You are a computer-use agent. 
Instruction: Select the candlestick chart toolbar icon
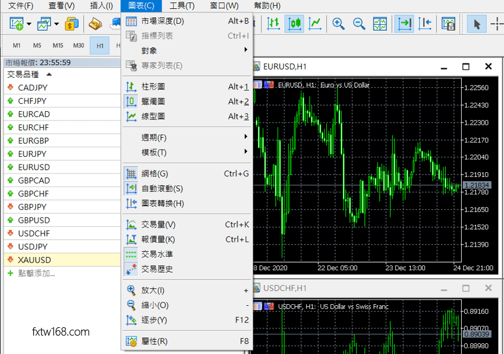point(295,24)
